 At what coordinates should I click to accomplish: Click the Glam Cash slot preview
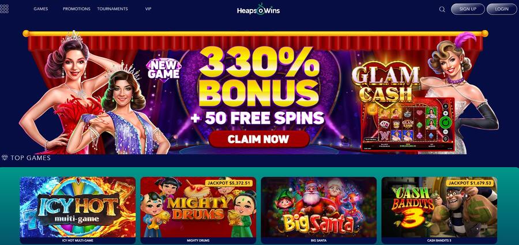408,124
